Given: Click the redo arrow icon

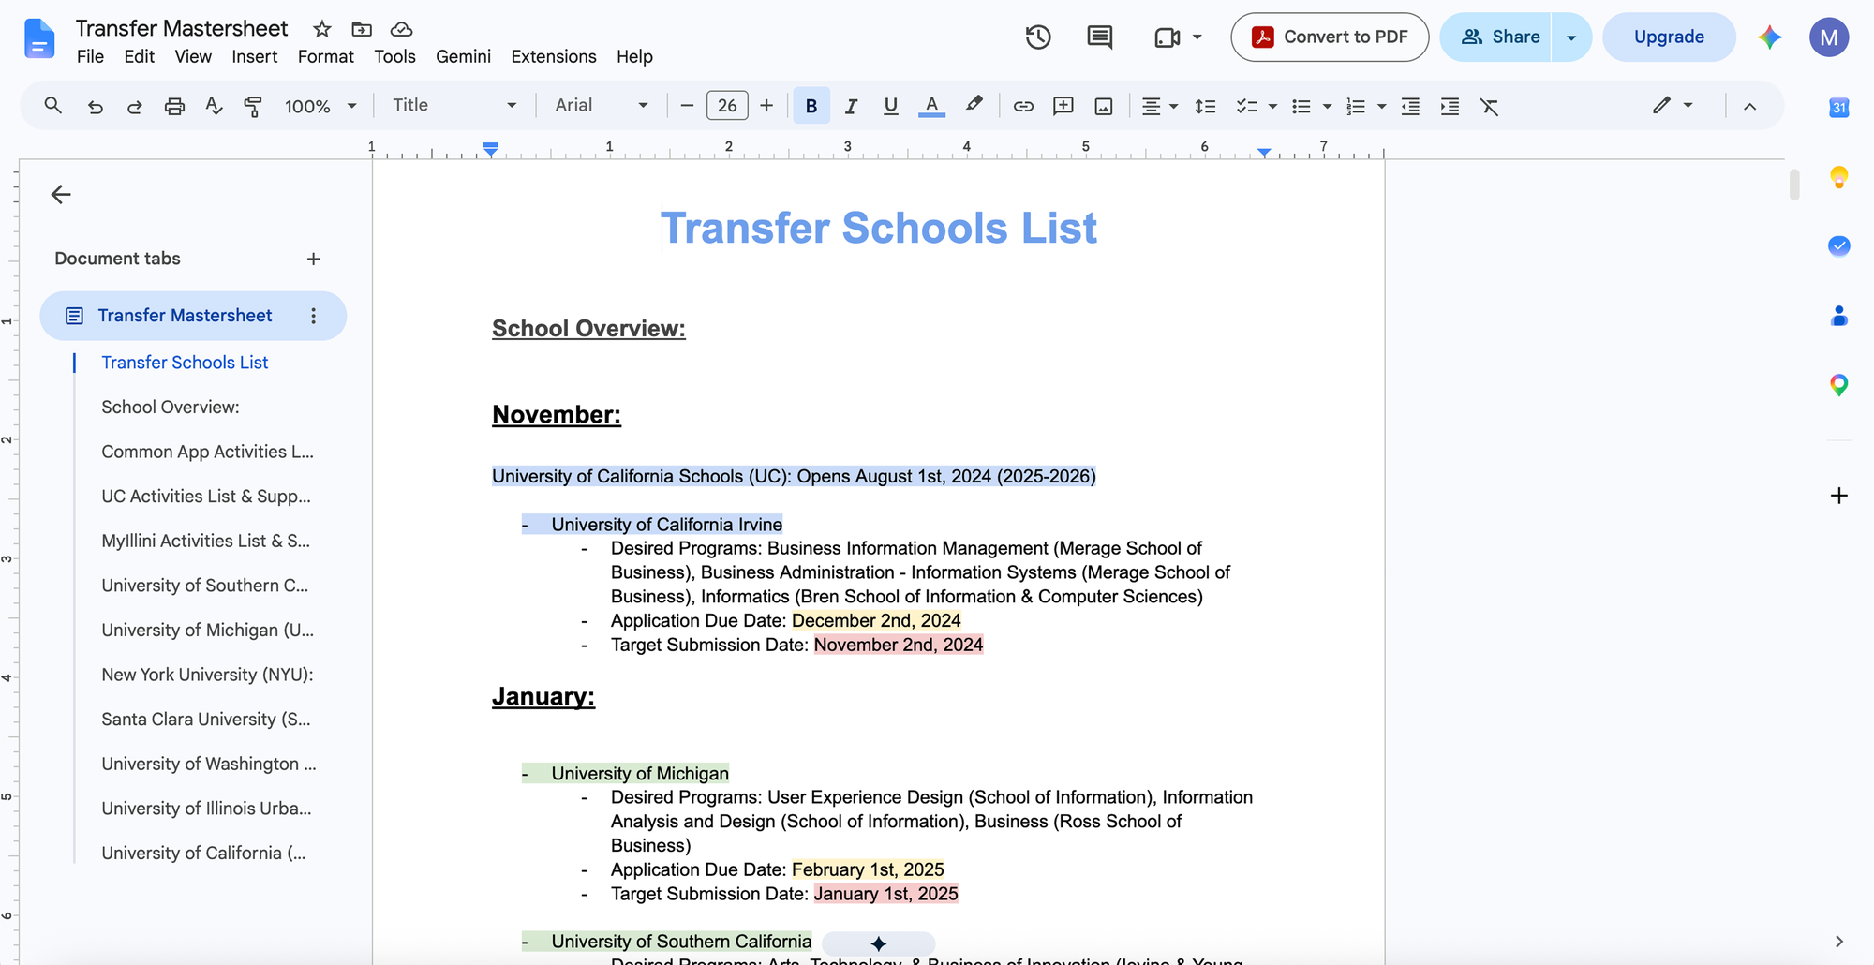Looking at the screenshot, I should click(134, 106).
